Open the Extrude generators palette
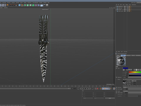 click(28, 5)
